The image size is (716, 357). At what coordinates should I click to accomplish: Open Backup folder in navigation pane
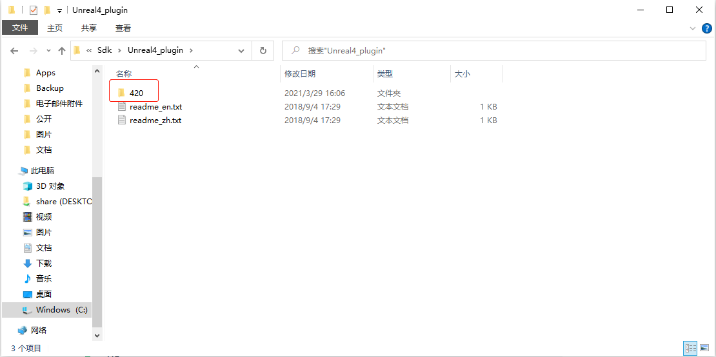[50, 88]
